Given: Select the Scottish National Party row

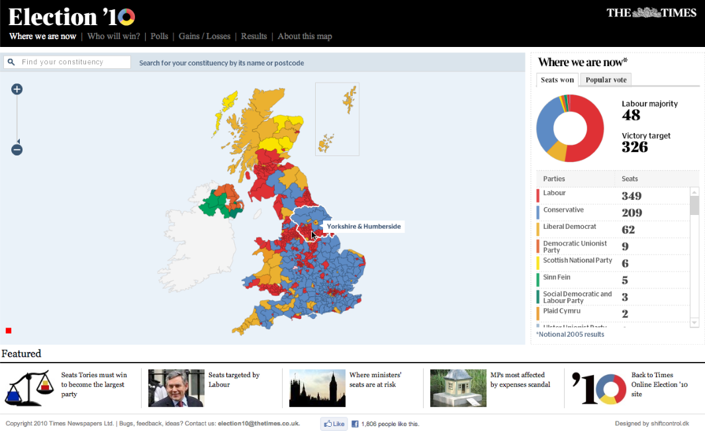Looking at the screenshot, I should (612, 263).
